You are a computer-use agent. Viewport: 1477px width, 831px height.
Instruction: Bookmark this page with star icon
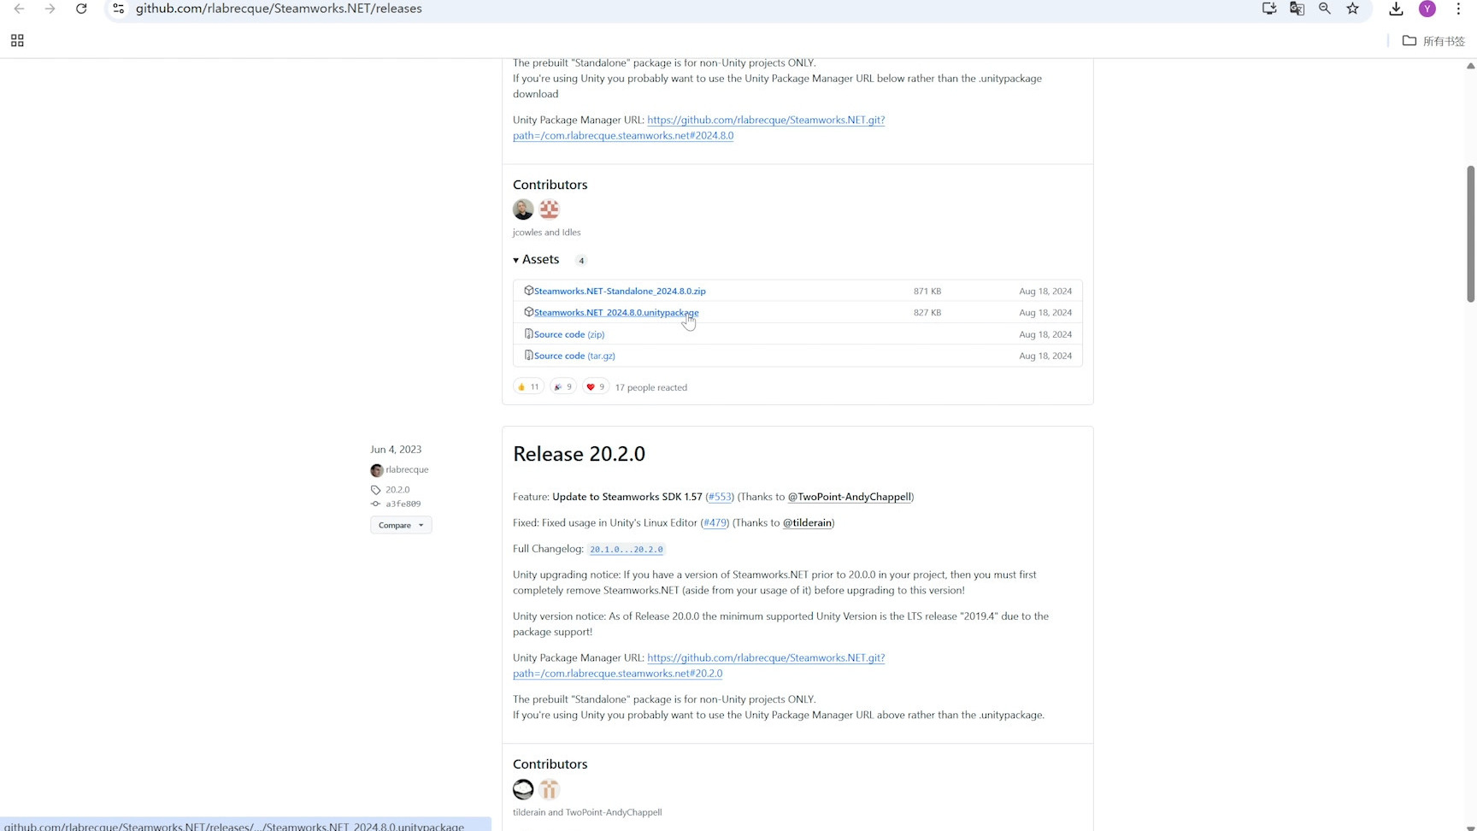[1352, 9]
